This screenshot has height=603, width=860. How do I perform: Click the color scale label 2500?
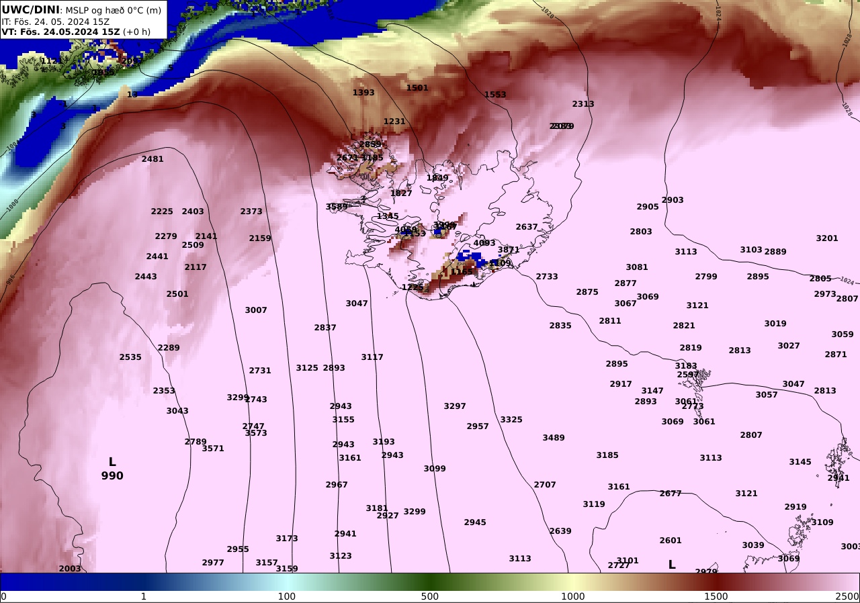click(x=847, y=596)
